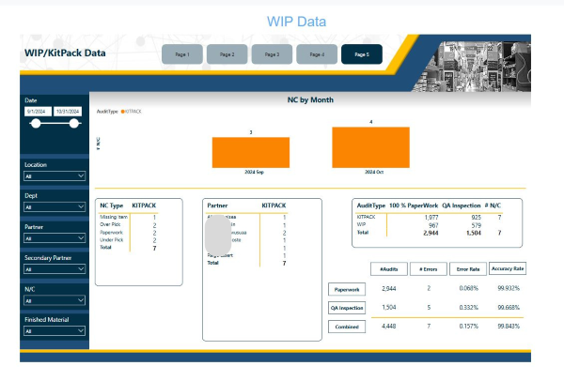Click the WIP Data page heading
The width and height of the screenshot is (564, 381).
[x=296, y=22]
